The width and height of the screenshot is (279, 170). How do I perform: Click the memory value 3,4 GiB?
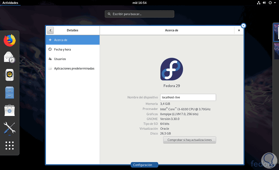165,104
